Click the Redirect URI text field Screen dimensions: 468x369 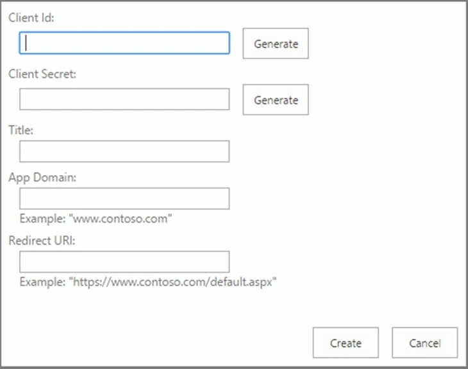124,262
